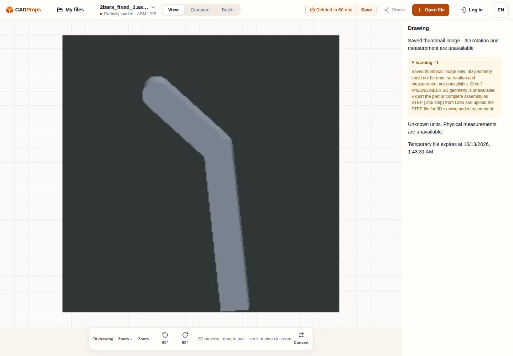Fit drawing to the view
The image size is (513, 356).
coord(103,339)
